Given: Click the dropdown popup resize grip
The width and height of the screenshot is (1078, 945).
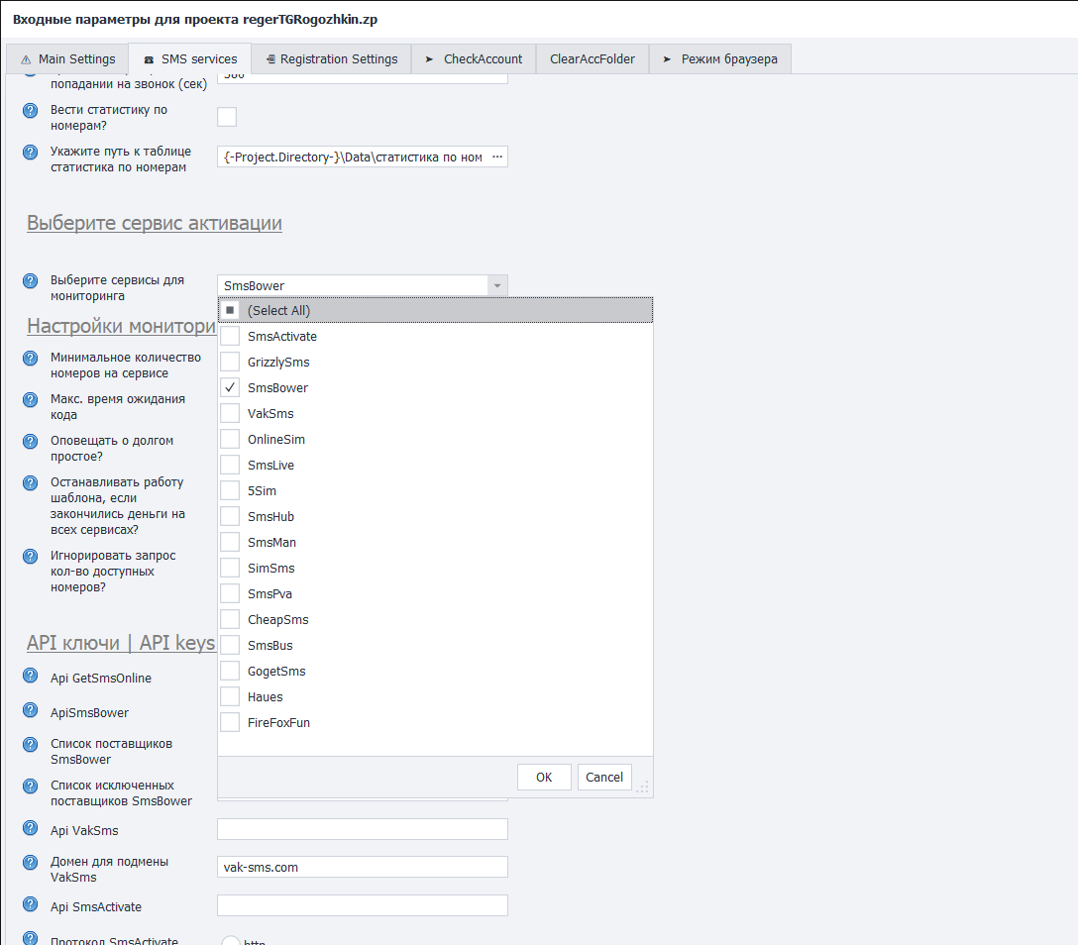Looking at the screenshot, I should pos(643,787).
